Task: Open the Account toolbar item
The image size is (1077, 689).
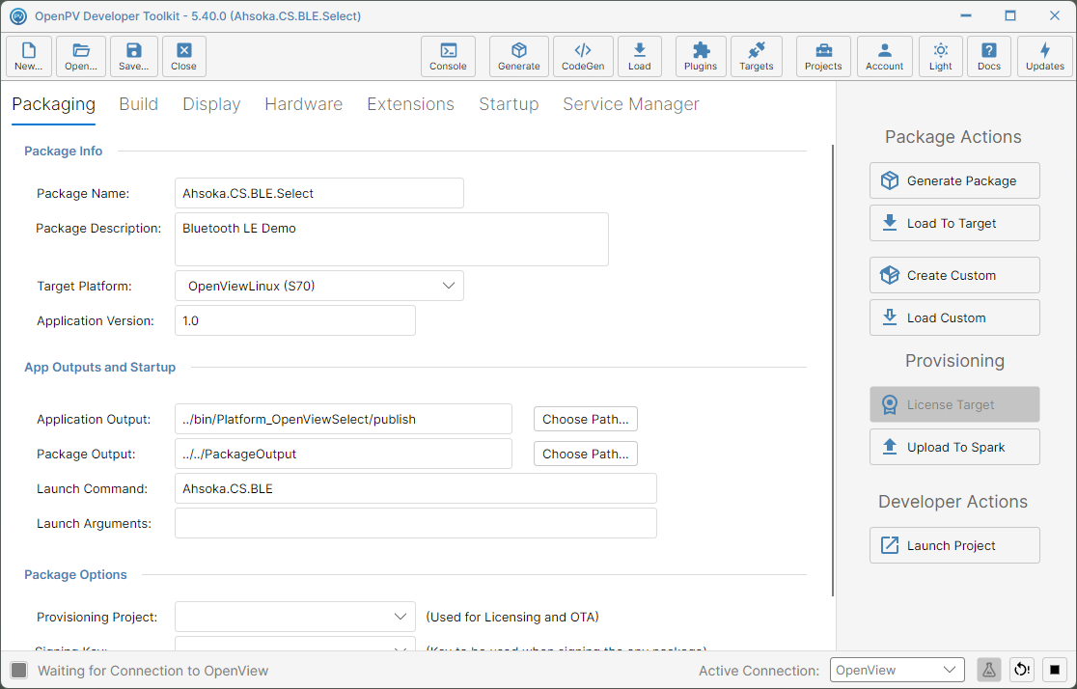Action: 885,56
